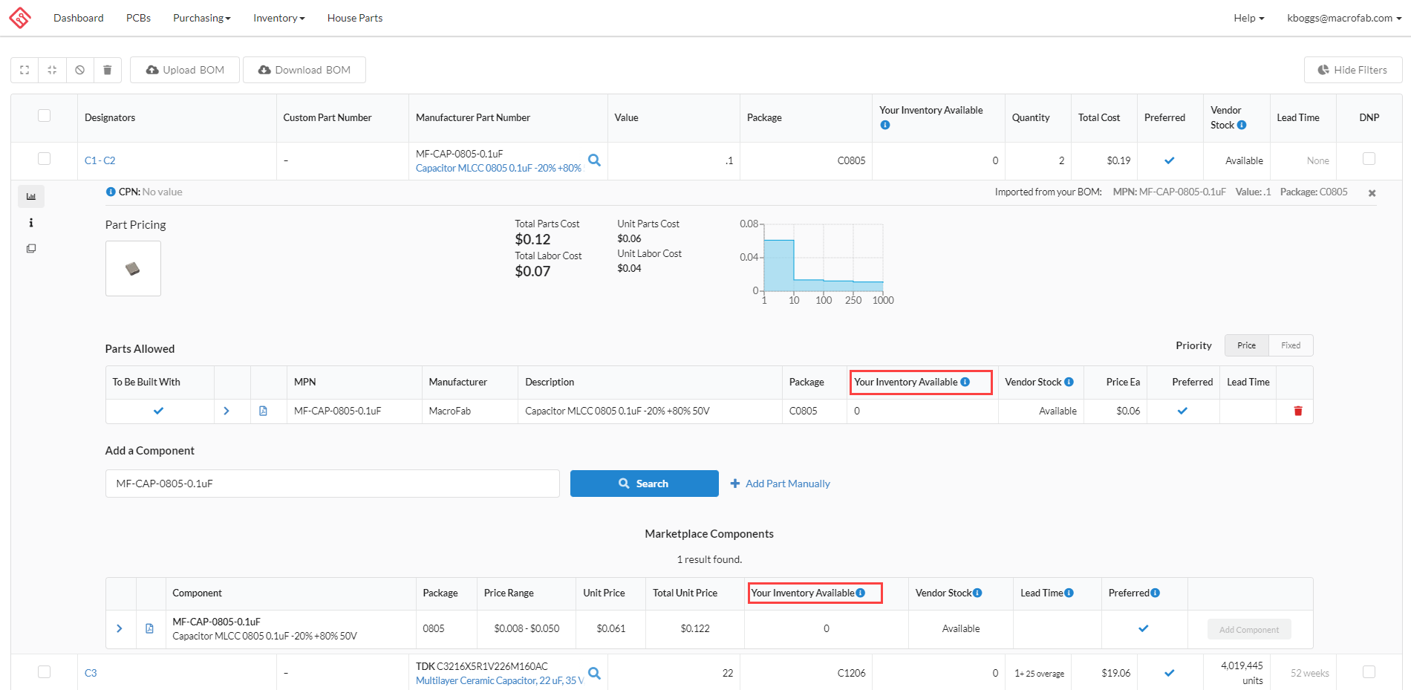The height and width of the screenshot is (690, 1411).
Task: Open the Purchasing dropdown menu
Action: 201,18
